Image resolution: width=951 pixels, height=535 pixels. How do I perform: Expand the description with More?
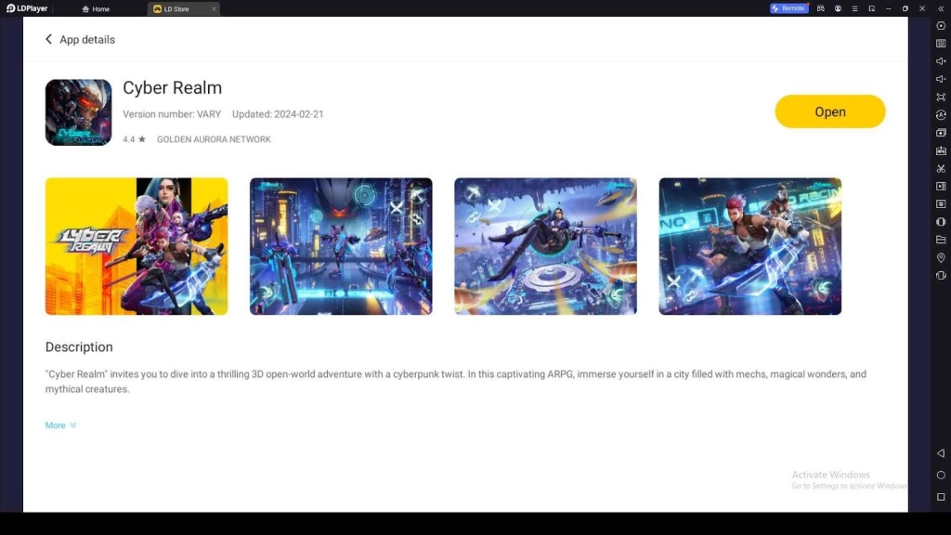[x=60, y=425]
